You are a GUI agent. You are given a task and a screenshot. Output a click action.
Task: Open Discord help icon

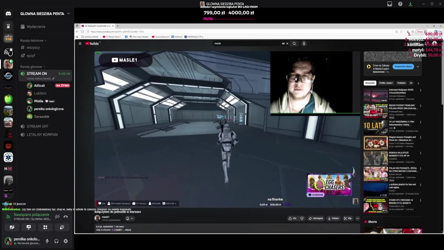400,4
